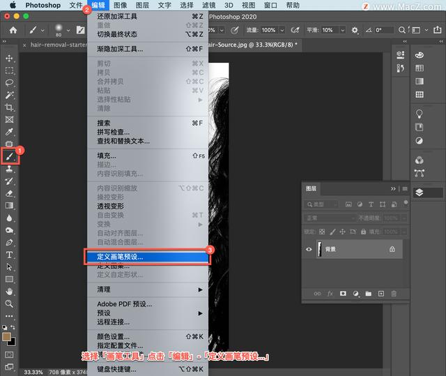Delete layer using trash icon
Image resolution: width=446 pixels, height=376 pixels.
pyautogui.click(x=394, y=294)
